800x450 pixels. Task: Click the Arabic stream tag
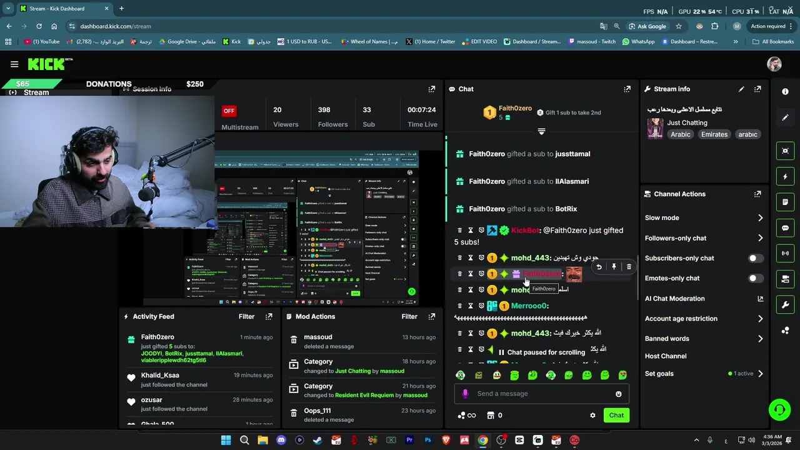(681, 134)
